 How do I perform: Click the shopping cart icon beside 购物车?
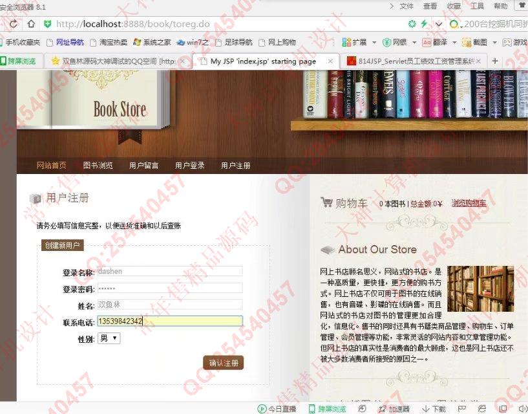click(326, 203)
